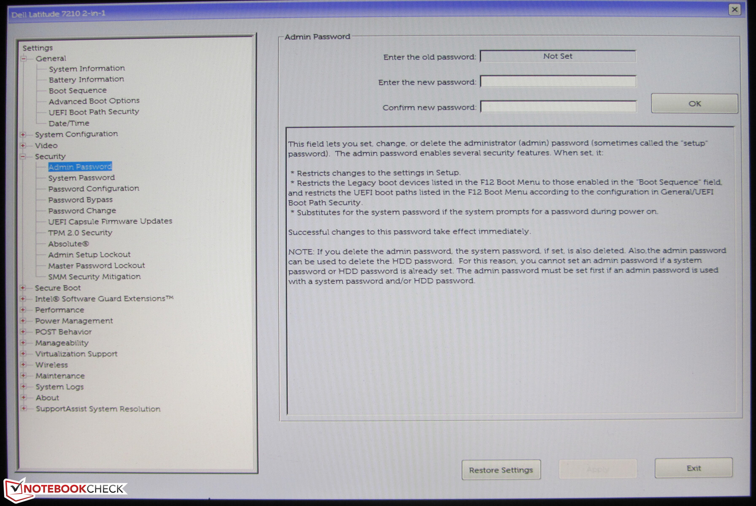Expand the Performance section
756x506 pixels.
tap(23, 310)
